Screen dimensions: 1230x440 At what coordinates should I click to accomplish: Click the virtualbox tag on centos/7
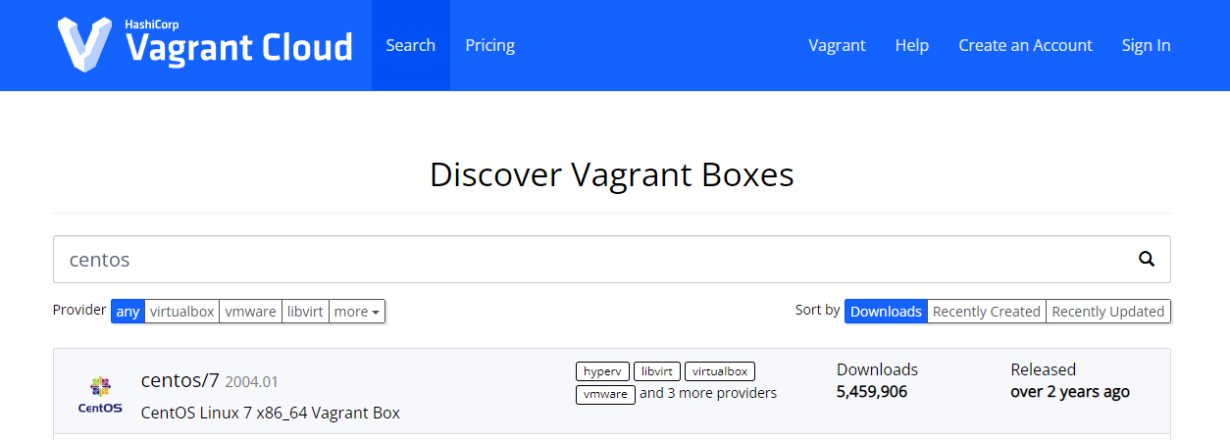pos(719,371)
